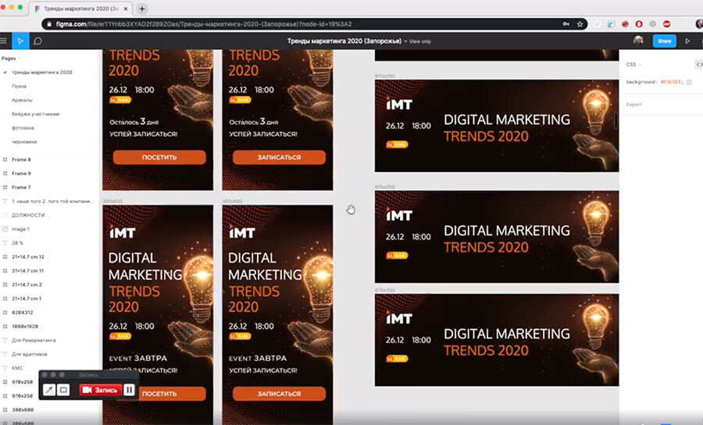This screenshot has height=425, width=703.
Task: Close the Тренды маркетинга 2020 browser tab
Action: (x=126, y=9)
